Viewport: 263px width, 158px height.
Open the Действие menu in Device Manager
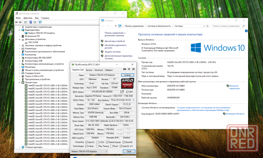(x=28, y=18)
